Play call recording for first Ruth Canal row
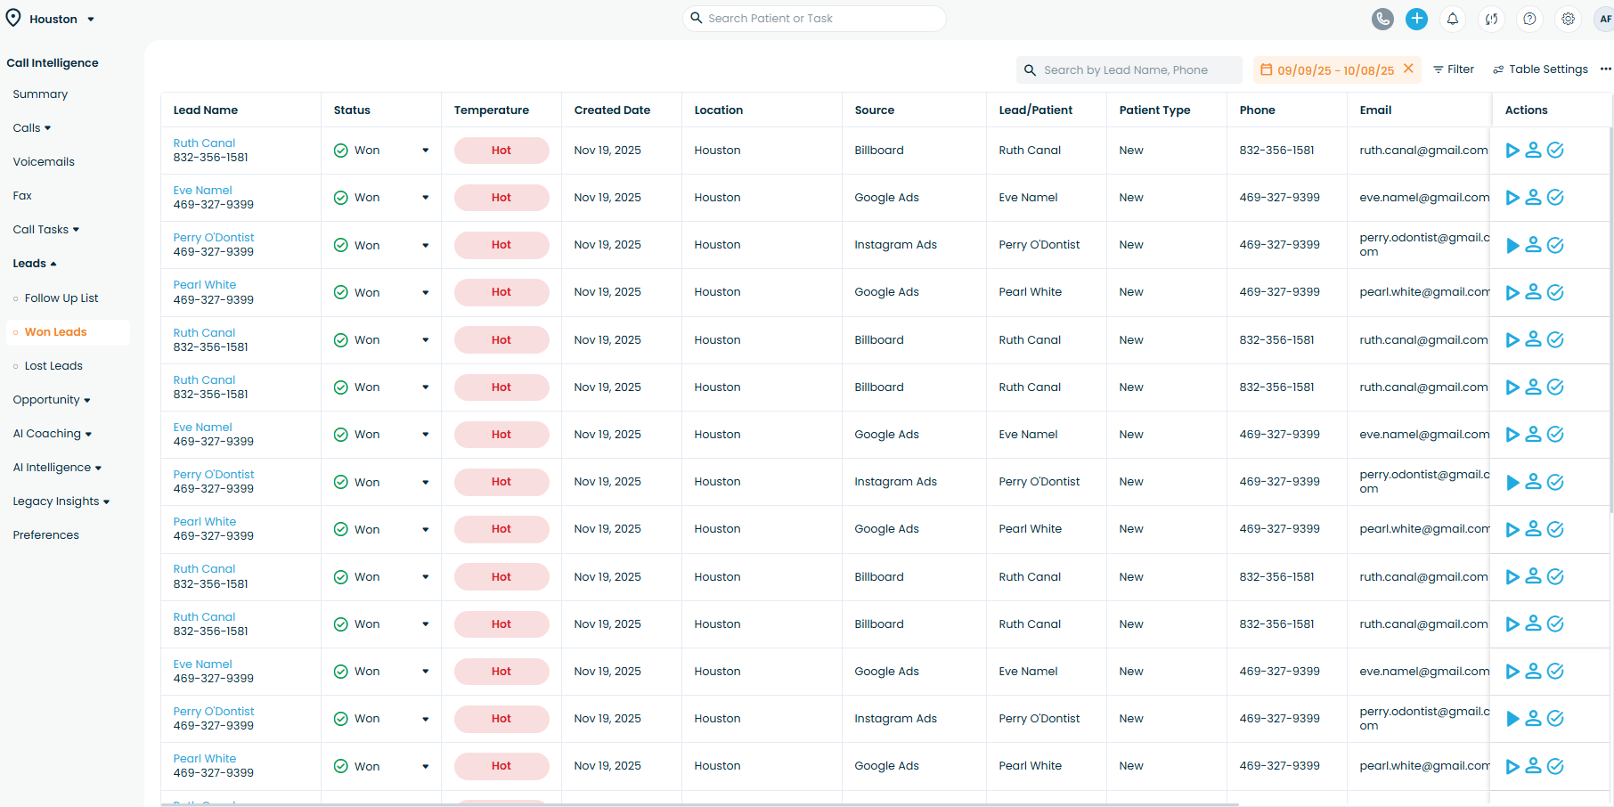The width and height of the screenshot is (1614, 807). pos(1512,151)
